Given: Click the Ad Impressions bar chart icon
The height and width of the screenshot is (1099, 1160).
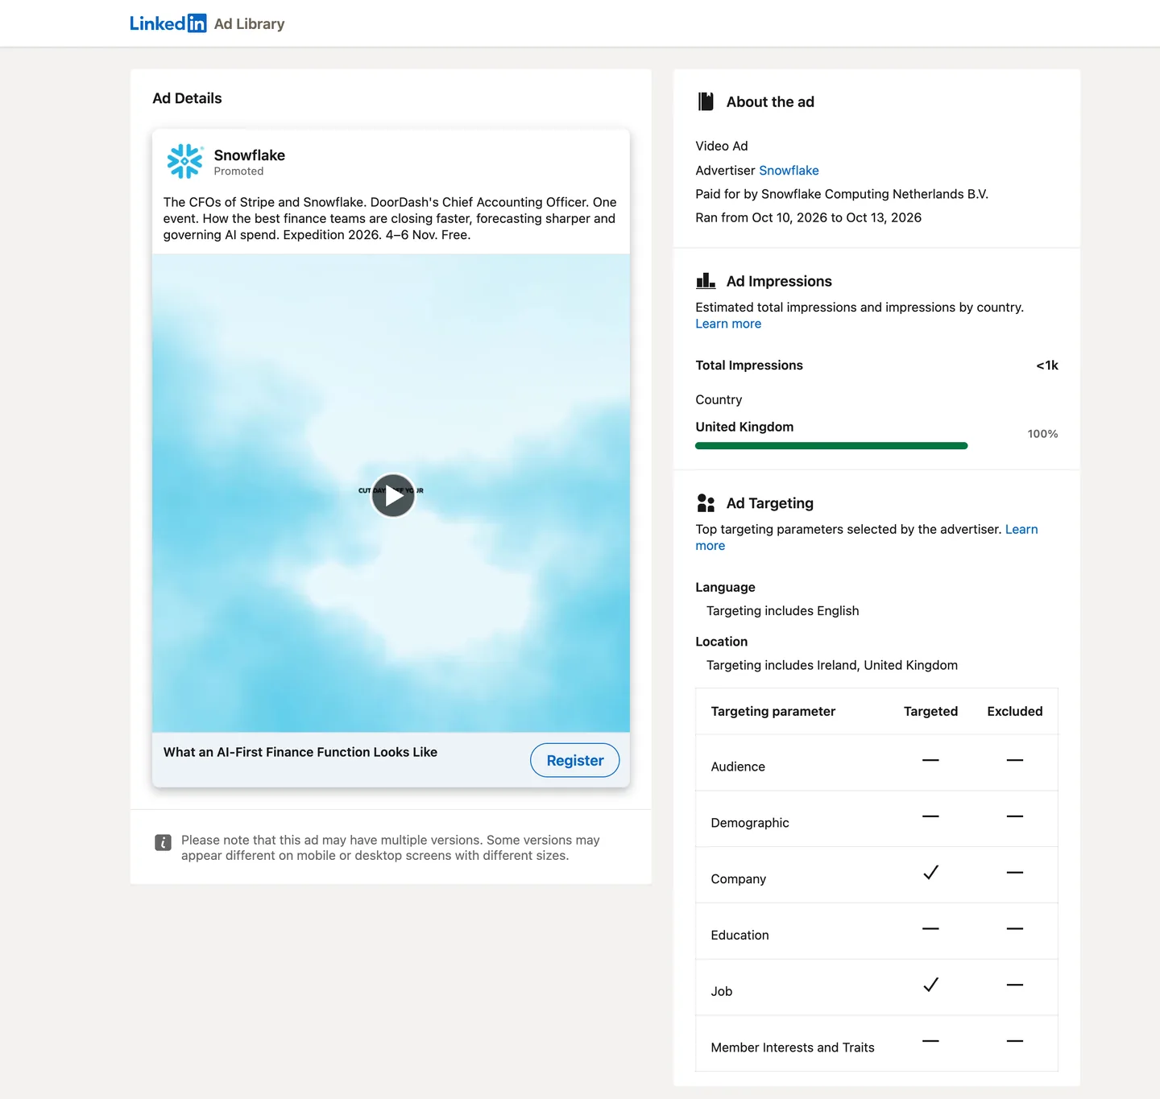Looking at the screenshot, I should 706,280.
